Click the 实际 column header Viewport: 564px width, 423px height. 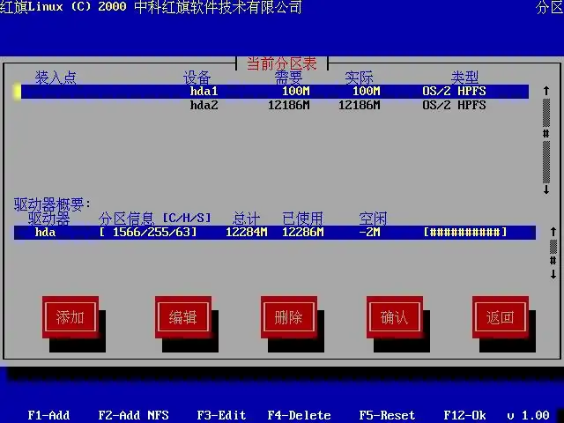359,78
